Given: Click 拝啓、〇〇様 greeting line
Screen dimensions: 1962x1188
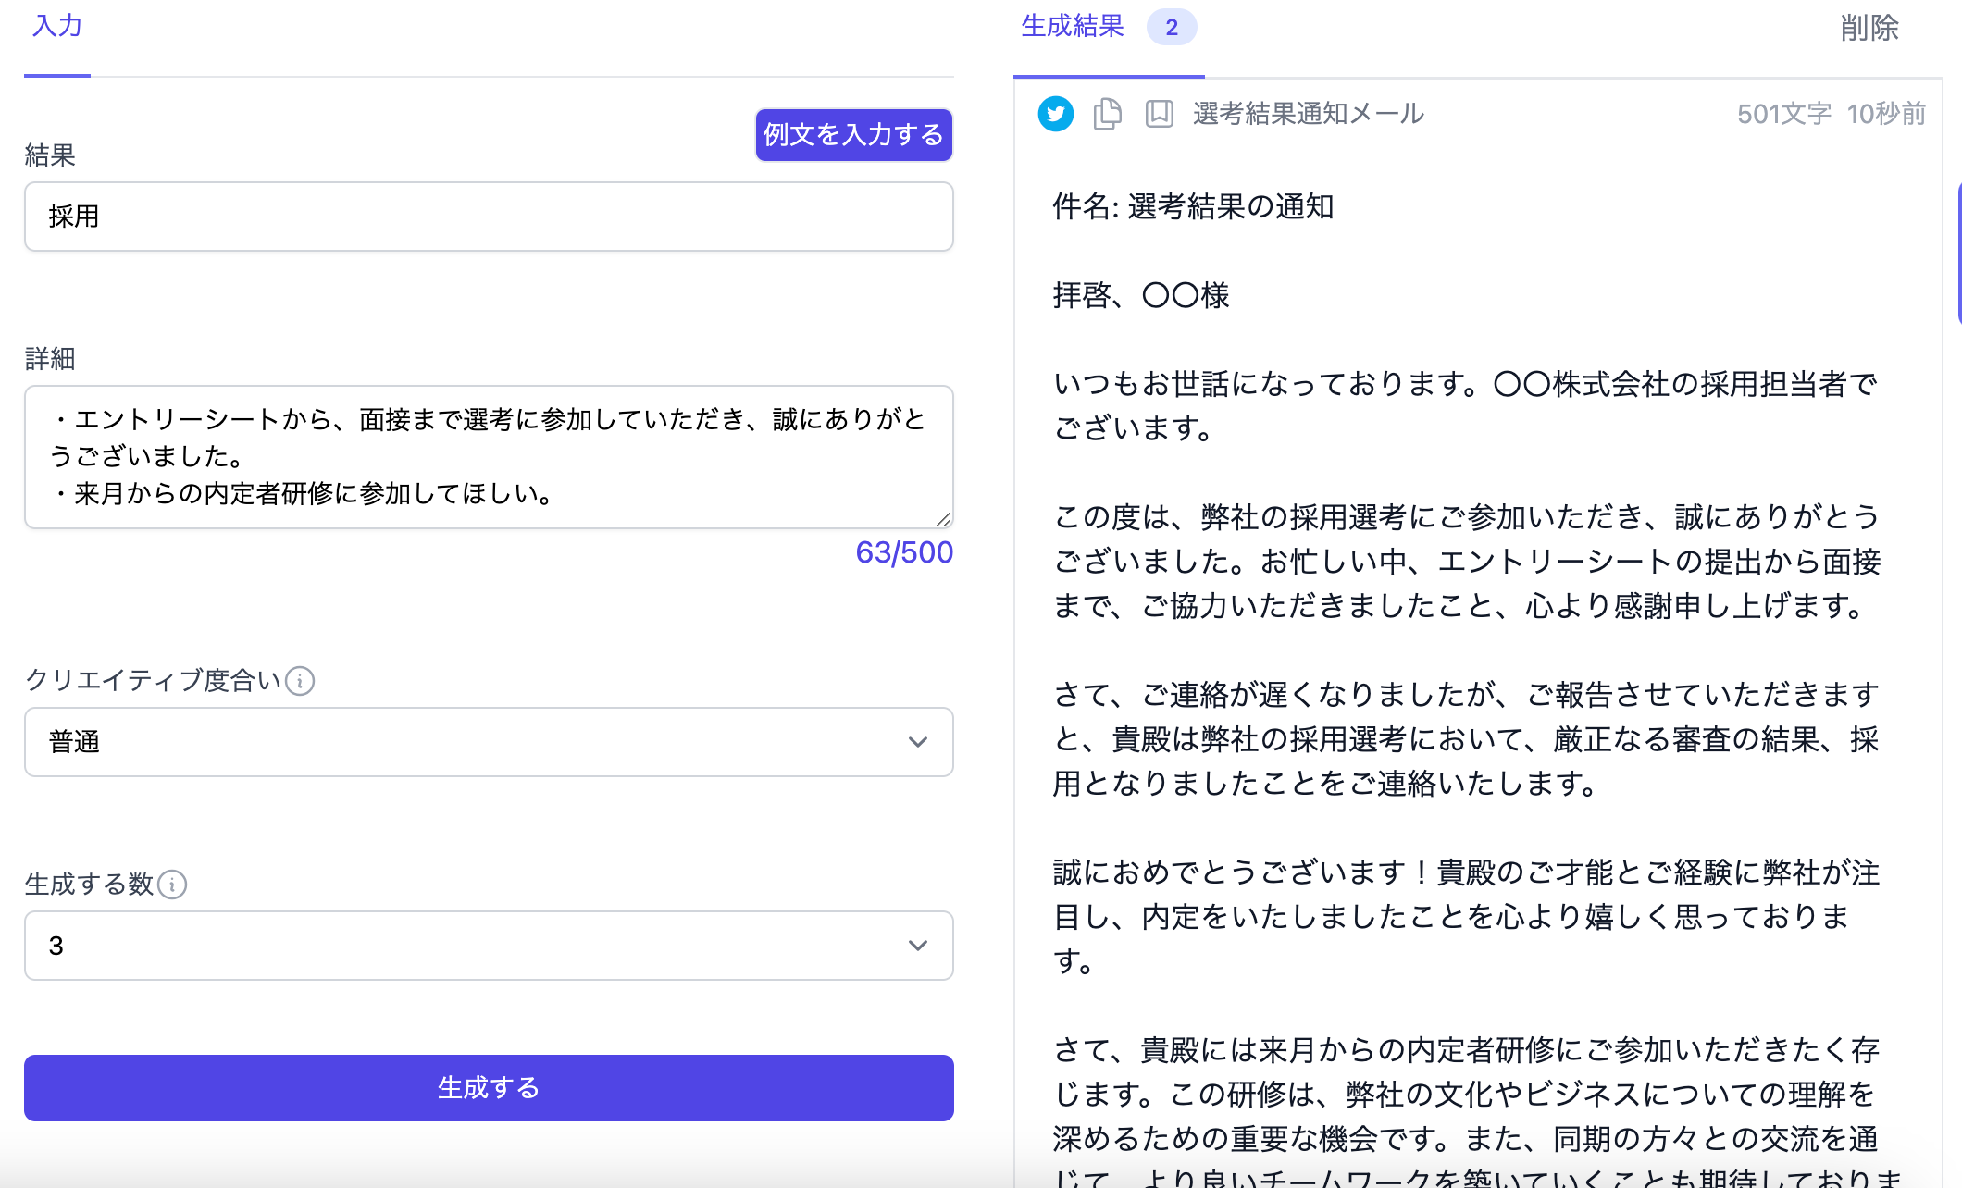Looking at the screenshot, I should [1141, 295].
